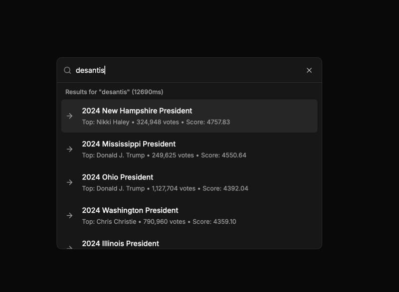This screenshot has height=292, width=399.
Task: Click the X icon to clear the search
Action: click(309, 70)
